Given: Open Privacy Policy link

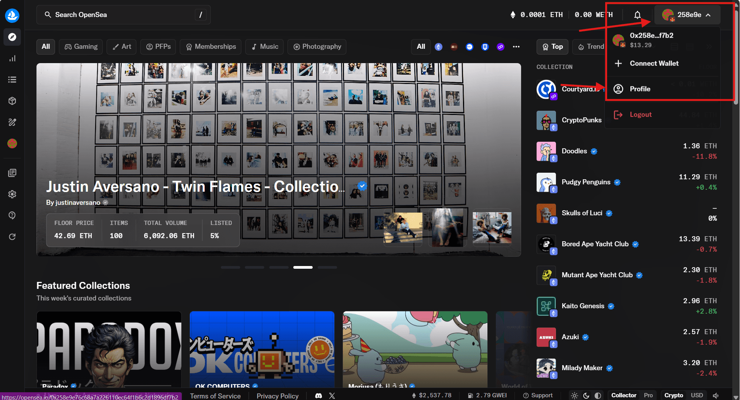Looking at the screenshot, I should tap(277, 396).
